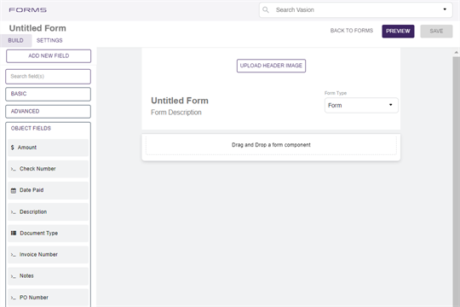Click the magnifier icon in Search Vasion
Image resolution: width=460 pixels, height=307 pixels.
[266, 10]
